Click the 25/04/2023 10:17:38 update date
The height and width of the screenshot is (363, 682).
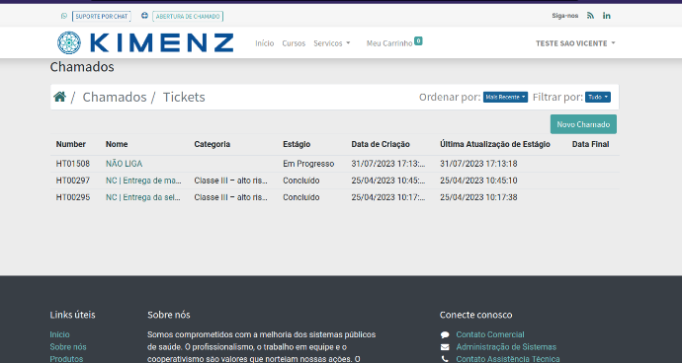pyautogui.click(x=478, y=197)
